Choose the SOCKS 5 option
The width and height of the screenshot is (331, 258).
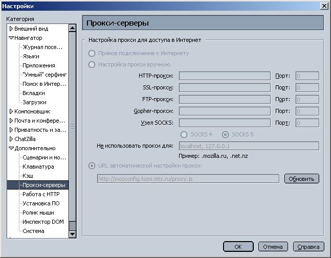coord(225,134)
